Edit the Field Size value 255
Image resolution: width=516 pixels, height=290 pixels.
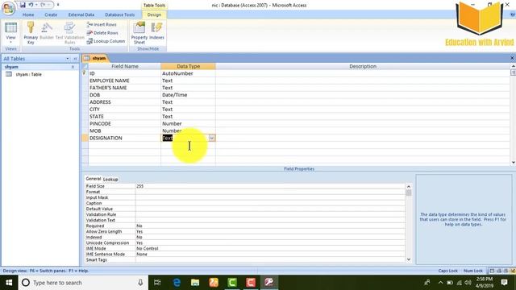pos(270,186)
